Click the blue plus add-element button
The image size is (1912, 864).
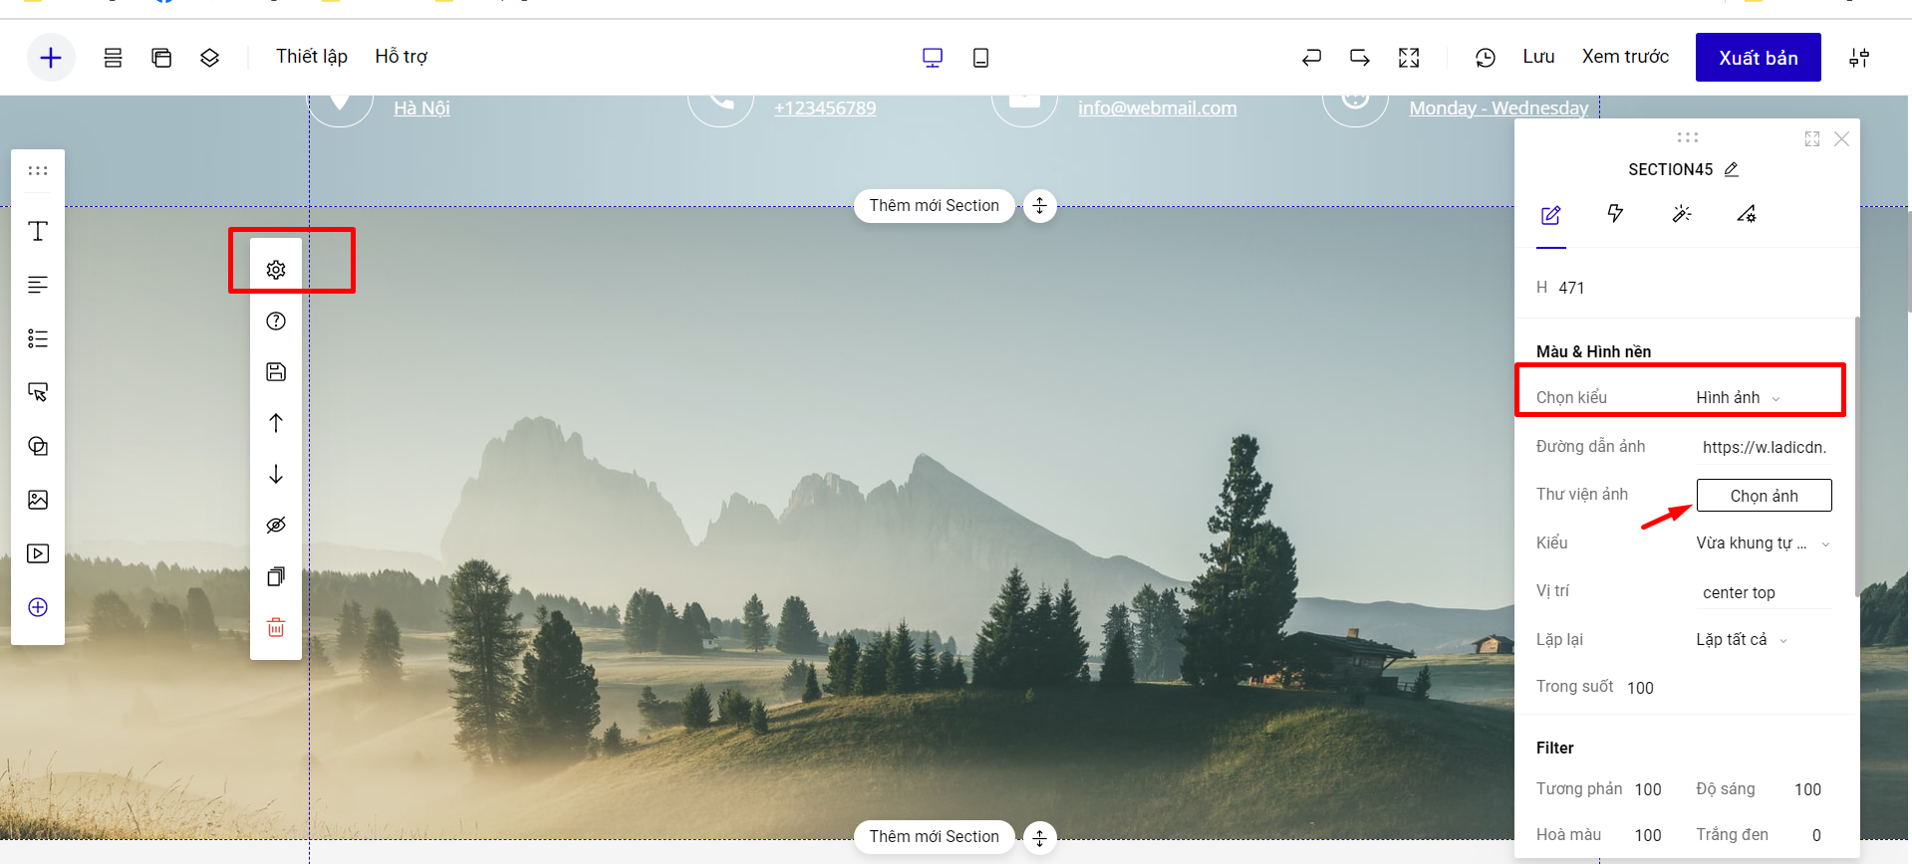[x=51, y=58]
